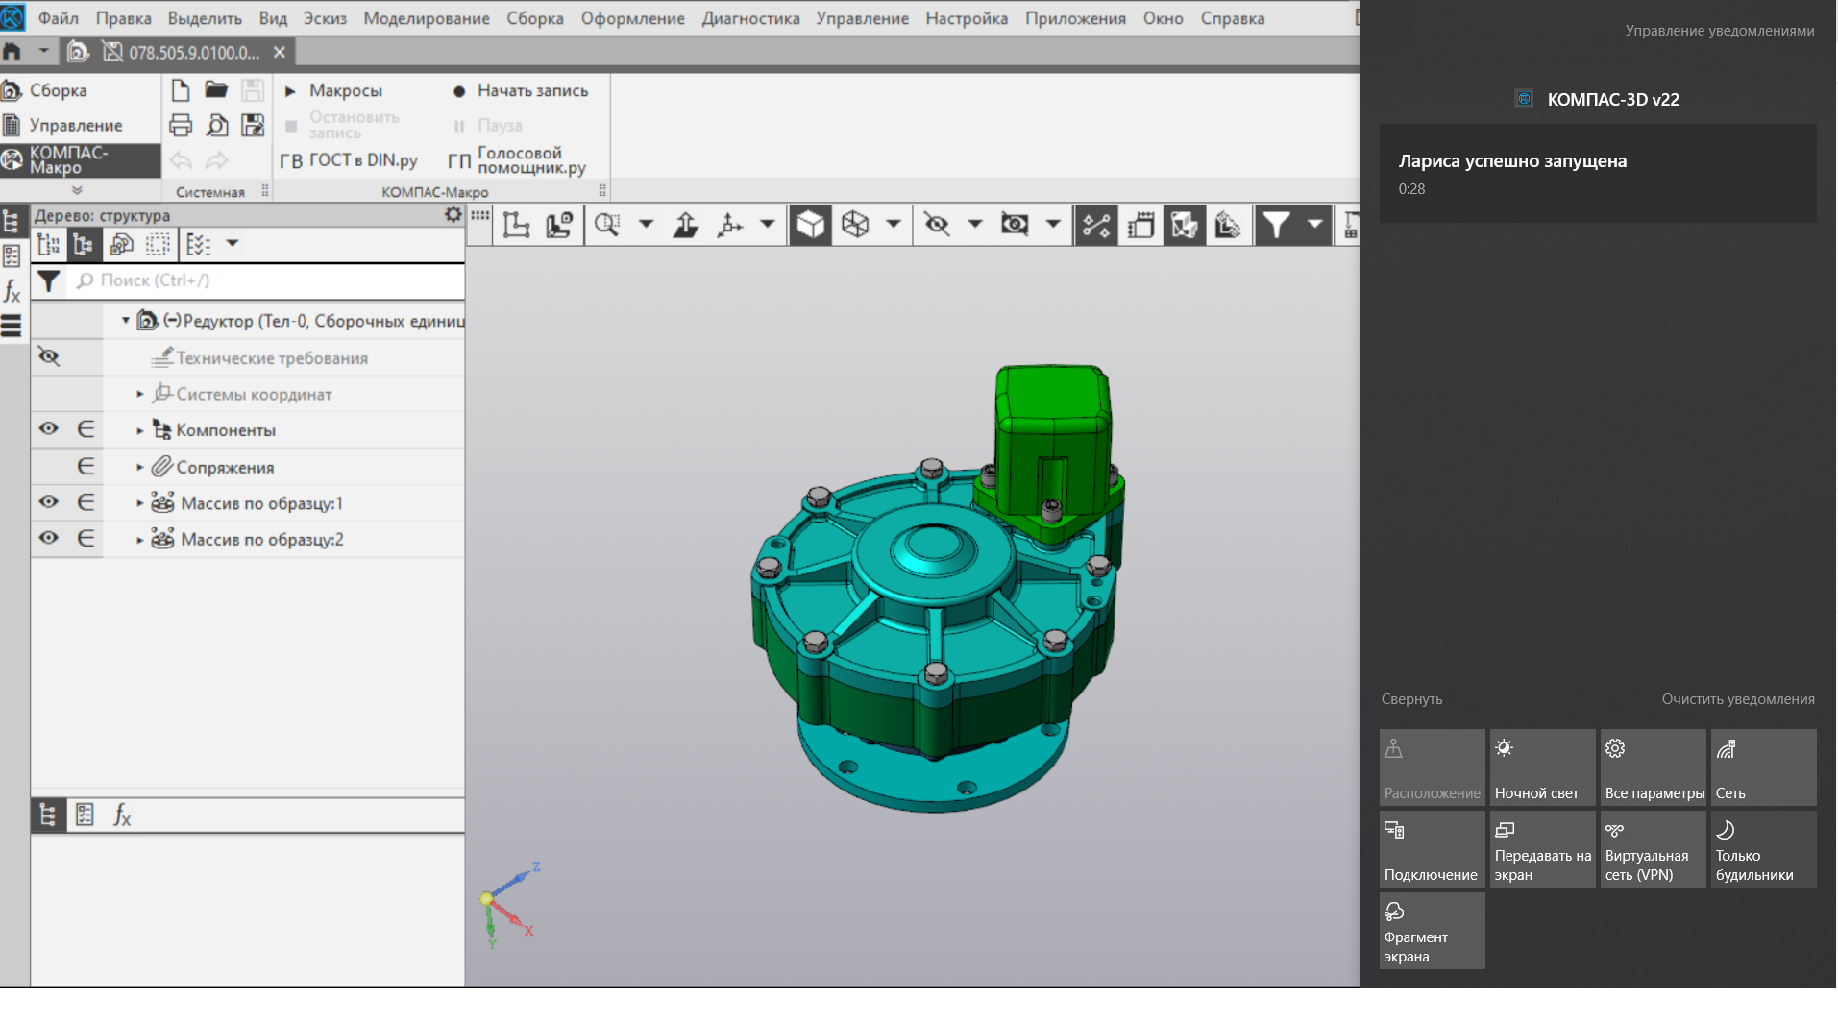
Task: Open the dropdown arrow beside the filter funnel
Action: [1314, 225]
